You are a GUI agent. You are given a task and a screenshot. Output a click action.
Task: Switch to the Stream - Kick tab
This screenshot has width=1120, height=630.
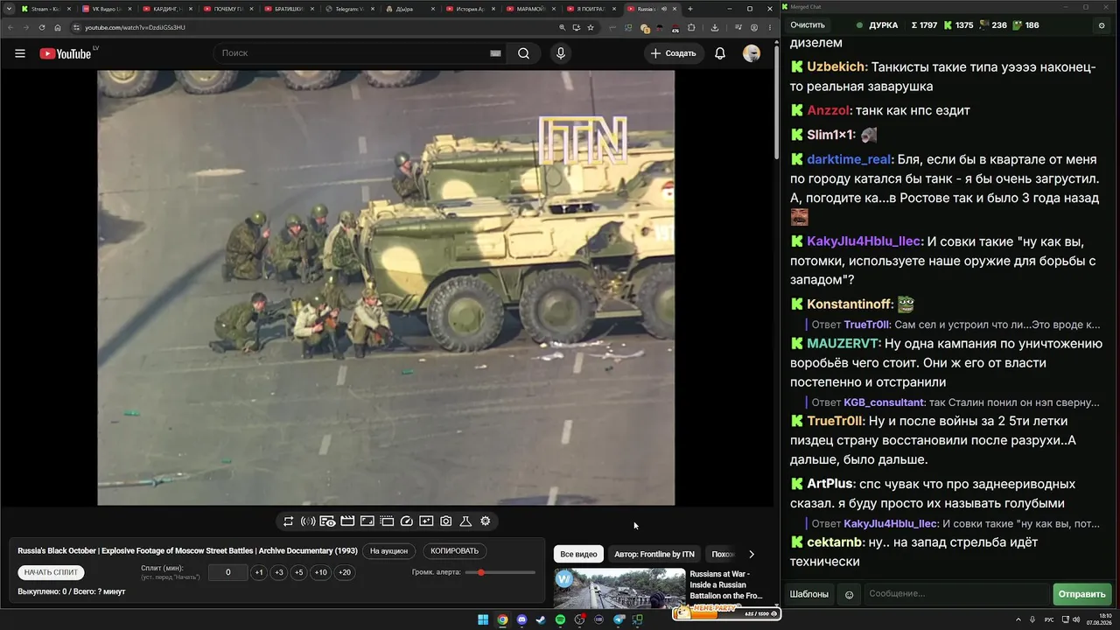45,9
